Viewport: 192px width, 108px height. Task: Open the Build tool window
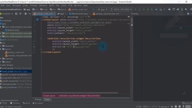coord(26,103)
